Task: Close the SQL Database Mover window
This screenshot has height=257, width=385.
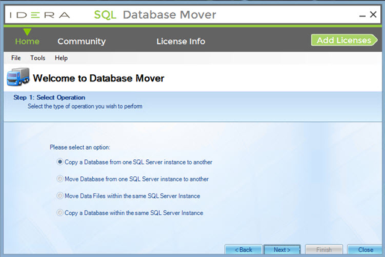Action: pyautogui.click(x=373, y=14)
